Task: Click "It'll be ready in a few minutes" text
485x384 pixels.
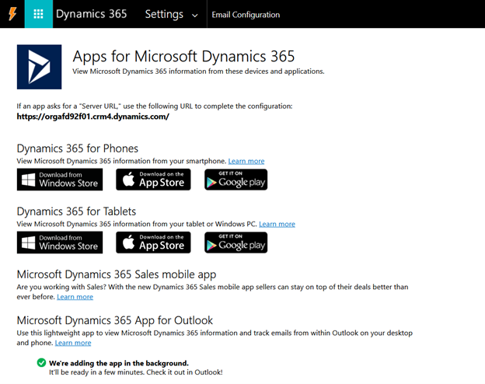Action: [x=136, y=372]
